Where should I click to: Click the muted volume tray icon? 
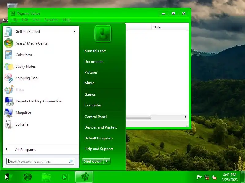214,177
